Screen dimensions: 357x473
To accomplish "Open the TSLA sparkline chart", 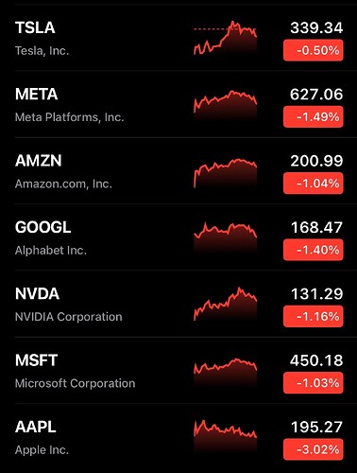I will click(x=226, y=39).
